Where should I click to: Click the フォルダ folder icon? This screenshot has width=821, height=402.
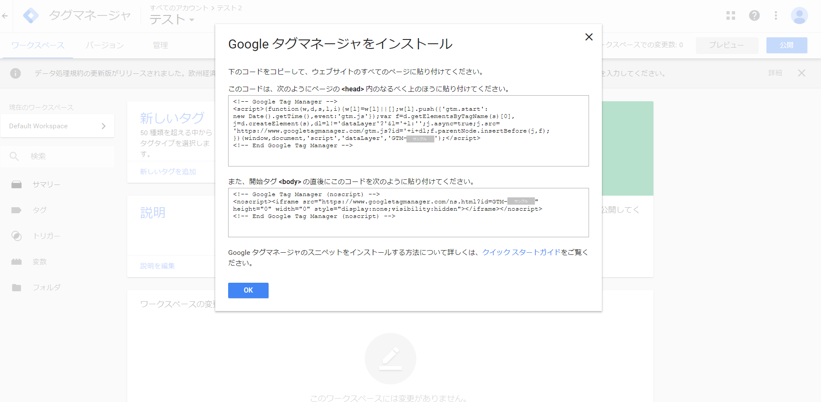(x=16, y=287)
